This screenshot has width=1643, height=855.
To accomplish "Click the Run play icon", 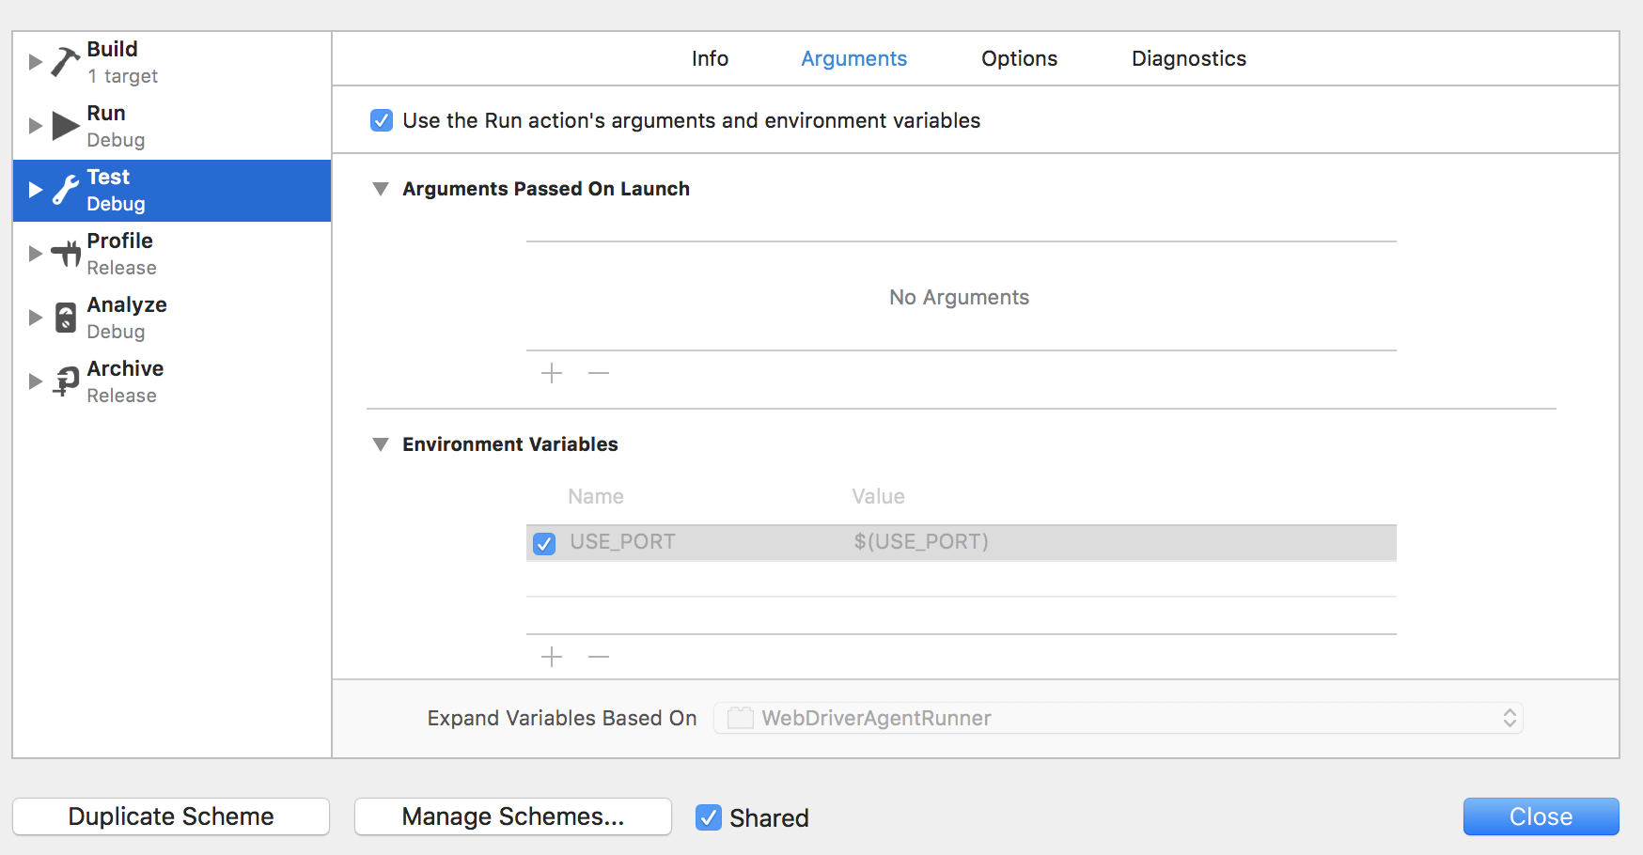I will click(x=66, y=126).
